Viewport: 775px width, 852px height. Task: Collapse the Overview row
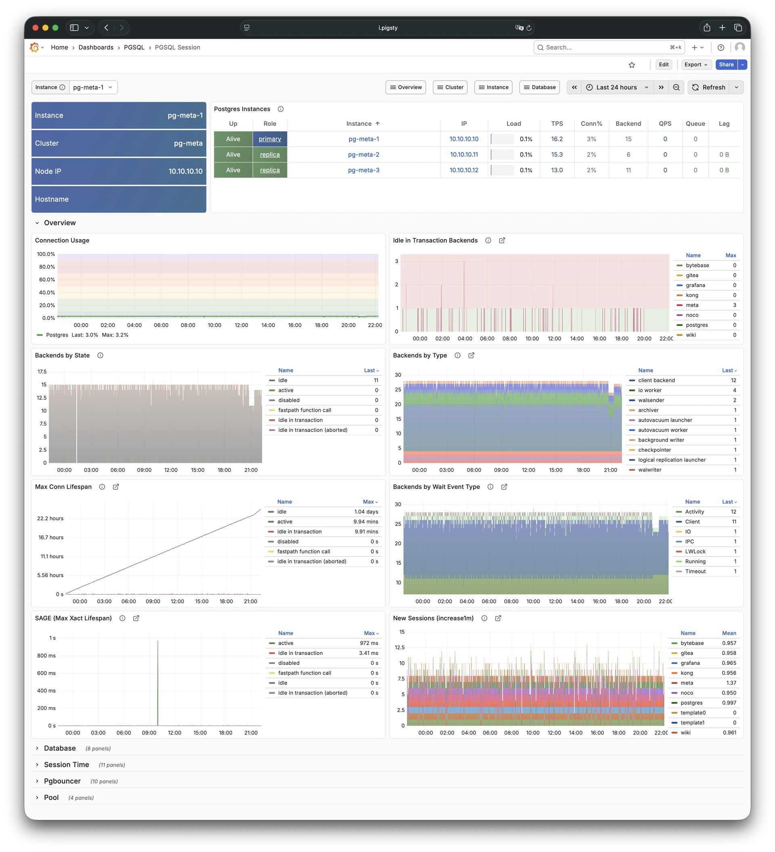pyautogui.click(x=59, y=223)
